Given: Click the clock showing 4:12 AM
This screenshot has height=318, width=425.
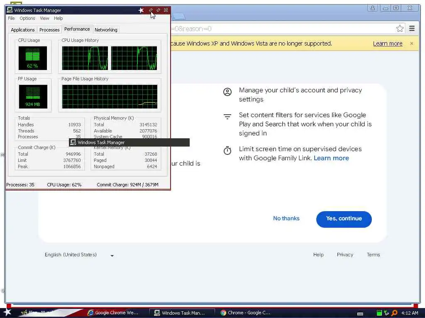Looking at the screenshot, I should click(x=410, y=313).
